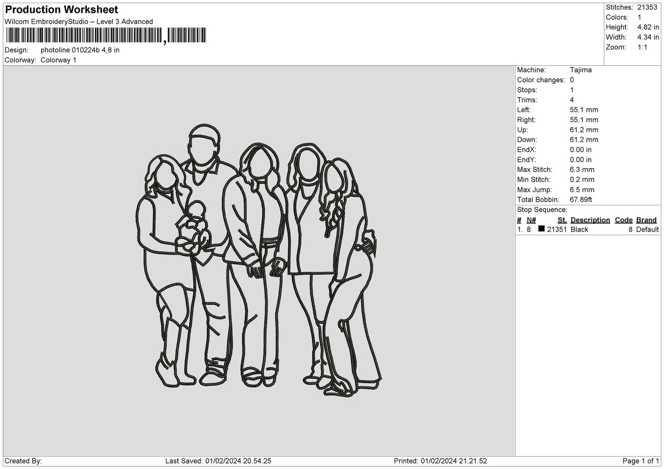
Task: Click the barcode below the software name
Action: coord(106,35)
